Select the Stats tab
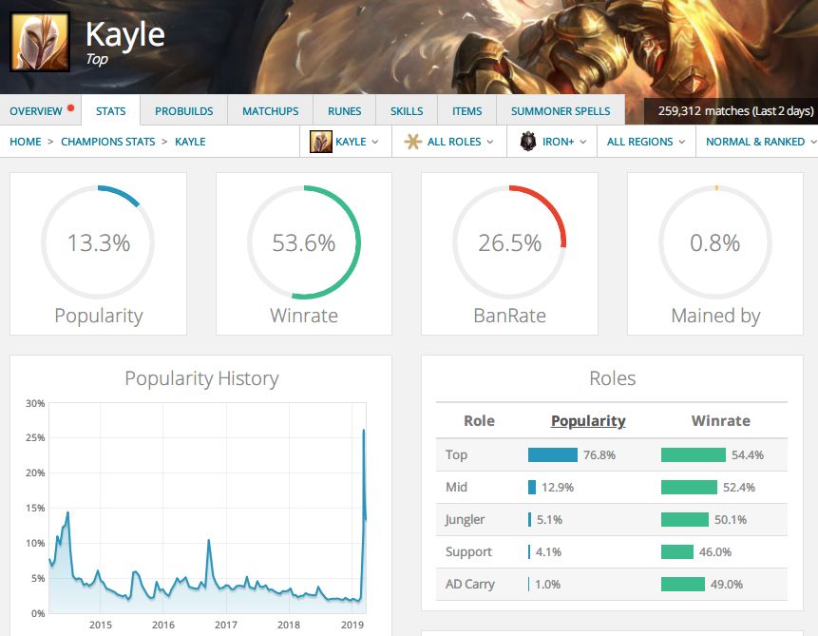 [x=110, y=111]
